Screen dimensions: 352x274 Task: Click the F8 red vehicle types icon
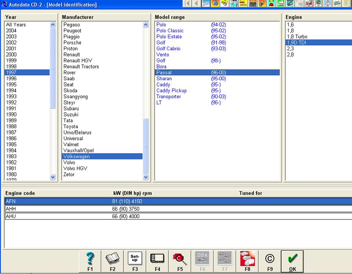click(x=248, y=261)
